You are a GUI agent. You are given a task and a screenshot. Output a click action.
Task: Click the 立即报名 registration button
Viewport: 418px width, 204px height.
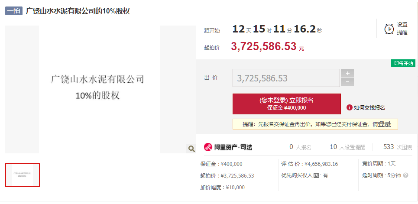tap(286, 104)
